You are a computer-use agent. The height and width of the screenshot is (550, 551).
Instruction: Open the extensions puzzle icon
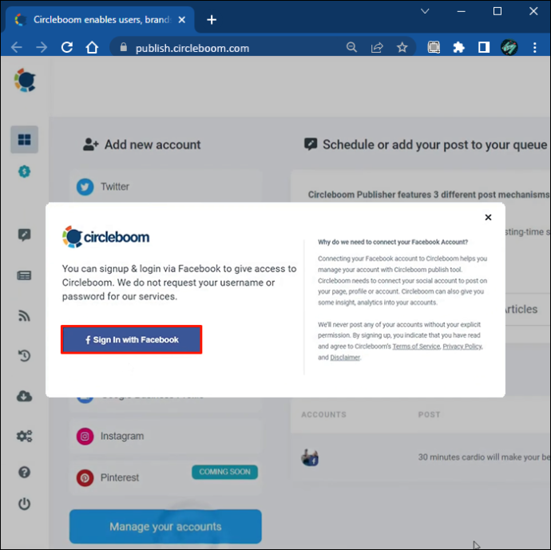point(458,47)
